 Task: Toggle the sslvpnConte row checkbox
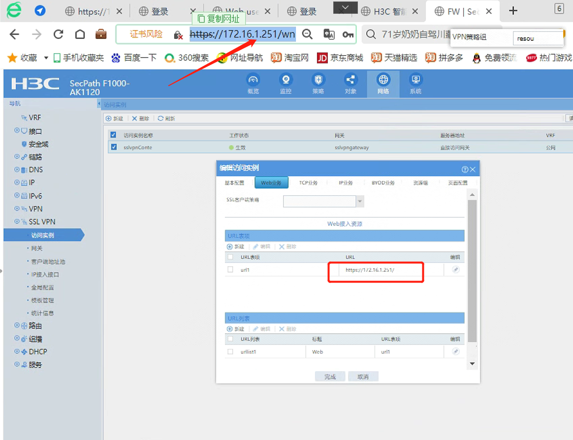(114, 147)
